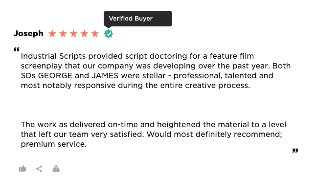Report the review using warning triangle
The width and height of the screenshot is (315, 178).
coord(56,169)
